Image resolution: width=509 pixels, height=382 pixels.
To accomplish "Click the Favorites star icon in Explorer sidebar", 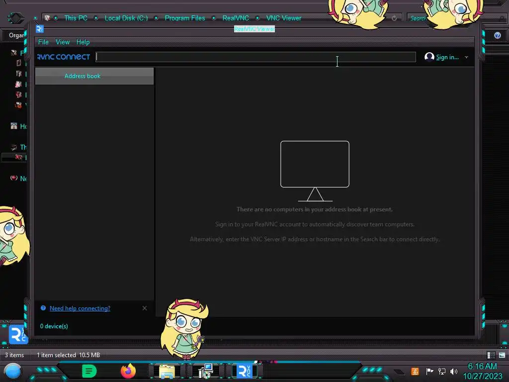I will click(x=13, y=53).
